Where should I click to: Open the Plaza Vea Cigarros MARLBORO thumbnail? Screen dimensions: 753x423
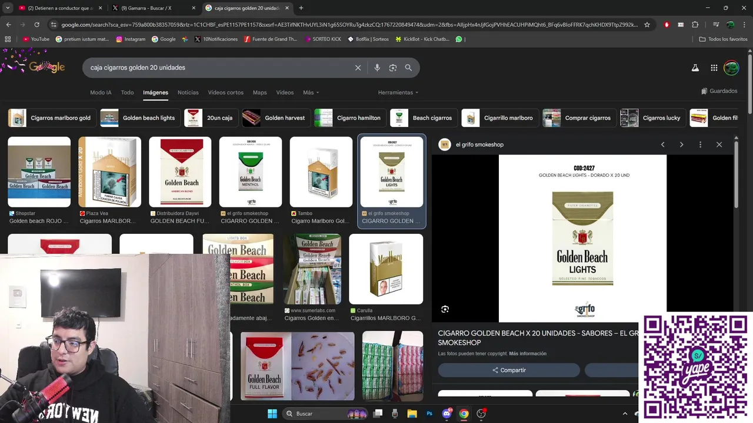(109, 172)
